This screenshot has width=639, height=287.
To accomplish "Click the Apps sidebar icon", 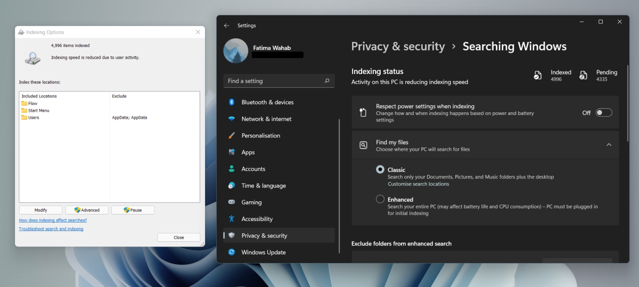I will click(x=232, y=152).
